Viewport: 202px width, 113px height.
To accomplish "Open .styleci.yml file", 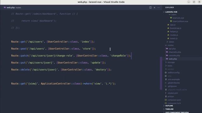I will 173,93.
